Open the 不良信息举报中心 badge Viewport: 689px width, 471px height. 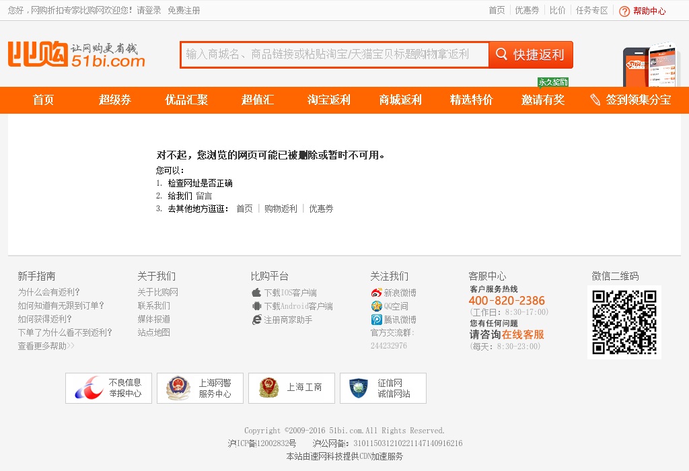[x=108, y=388]
